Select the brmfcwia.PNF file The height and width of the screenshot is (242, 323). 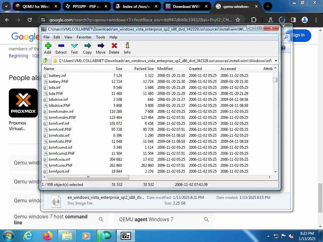[61, 165]
